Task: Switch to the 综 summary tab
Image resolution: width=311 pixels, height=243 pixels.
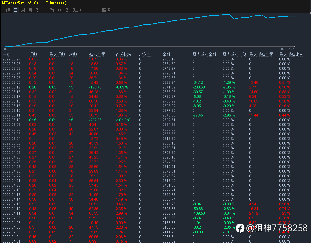Action: pos(8,10)
